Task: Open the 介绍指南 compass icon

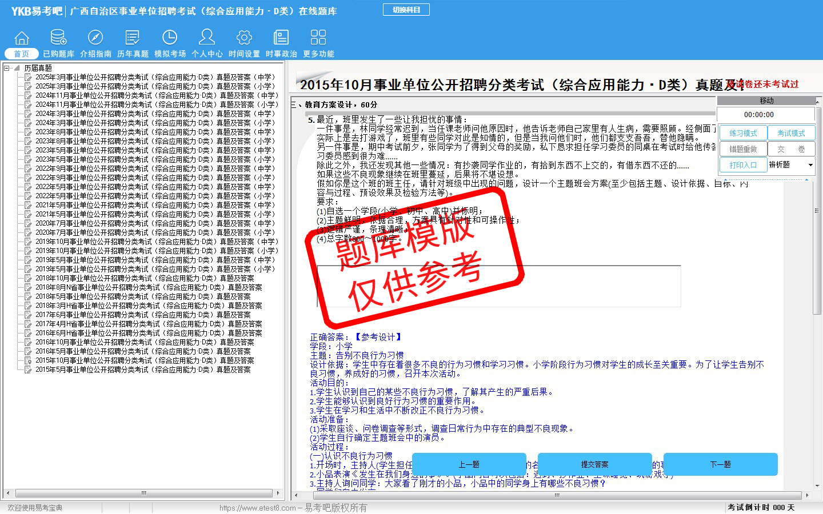Action: pos(95,38)
